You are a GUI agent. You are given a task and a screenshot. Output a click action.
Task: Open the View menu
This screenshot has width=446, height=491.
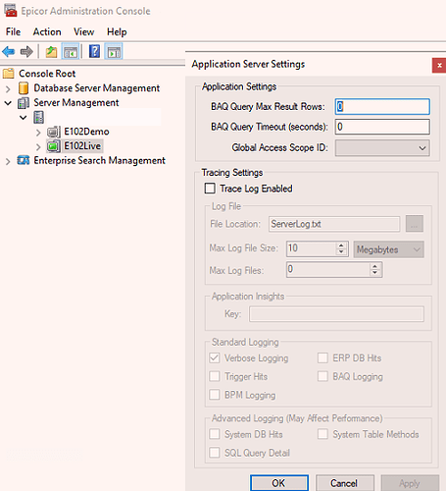point(84,31)
